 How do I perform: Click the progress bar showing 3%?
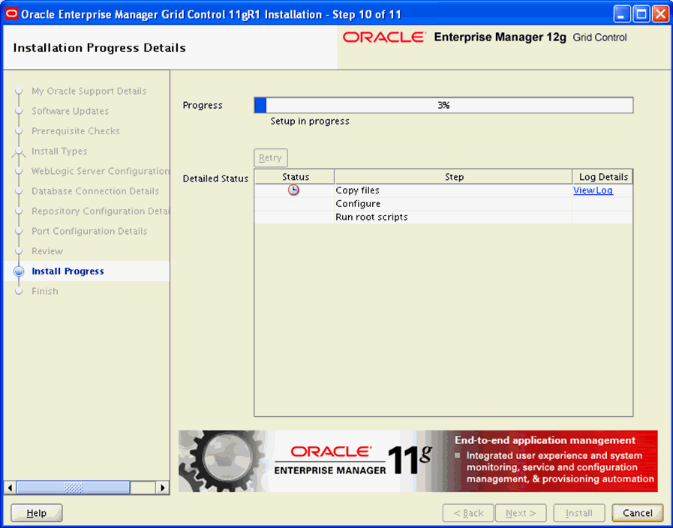coord(443,105)
